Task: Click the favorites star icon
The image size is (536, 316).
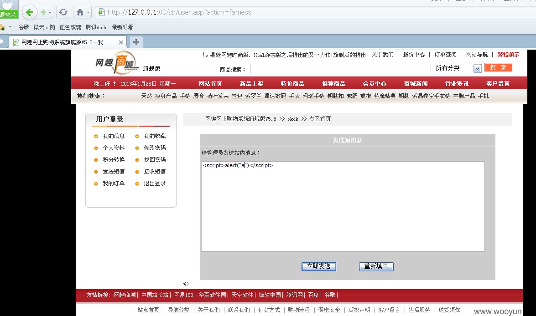Action: (2, 27)
